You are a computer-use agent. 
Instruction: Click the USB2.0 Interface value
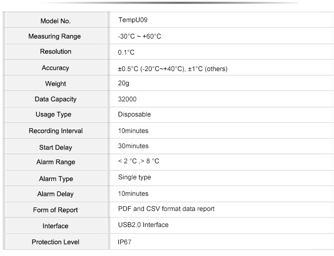point(143,225)
